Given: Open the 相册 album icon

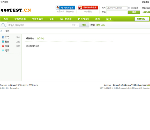Looking at the screenshot, I should 3,42.
